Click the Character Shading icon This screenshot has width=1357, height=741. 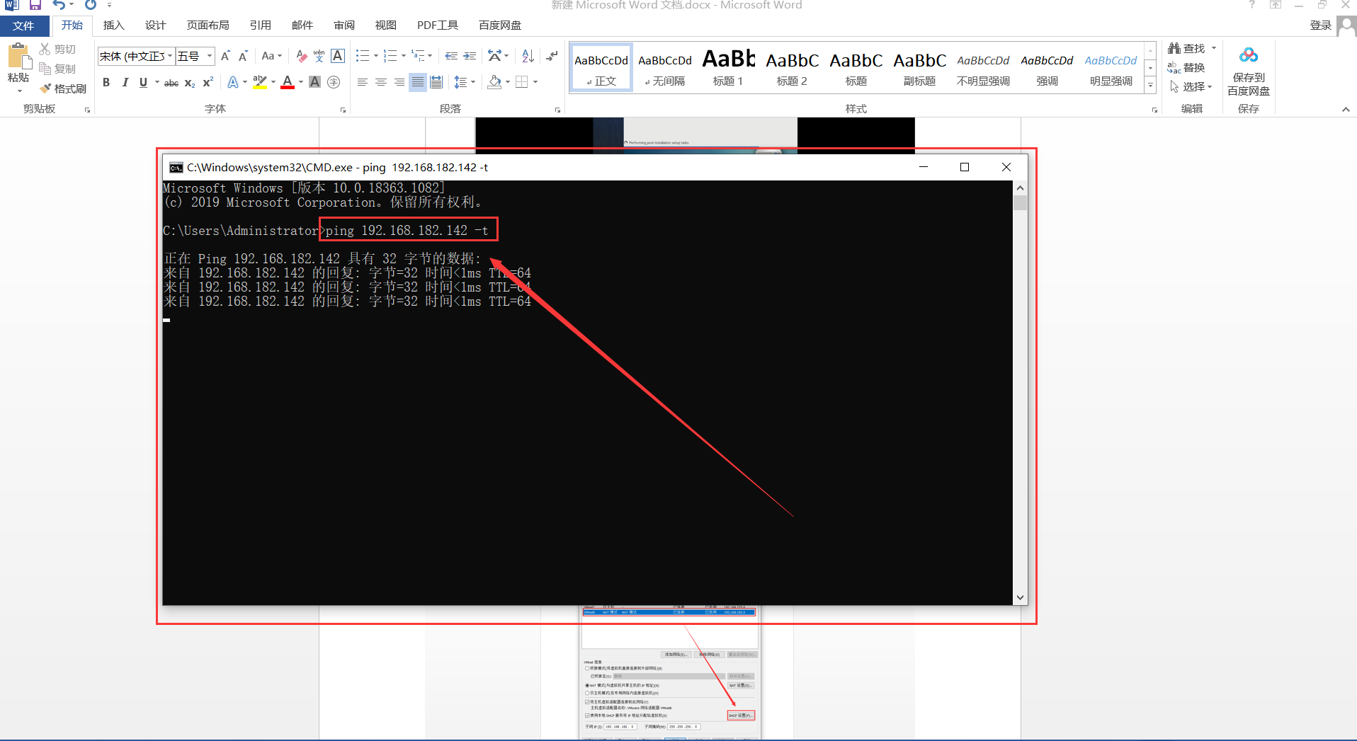click(315, 82)
